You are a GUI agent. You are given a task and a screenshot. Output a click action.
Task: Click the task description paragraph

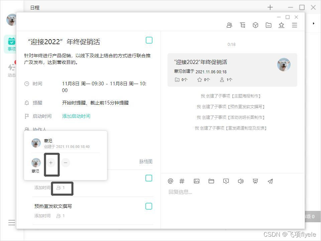(x=87, y=59)
